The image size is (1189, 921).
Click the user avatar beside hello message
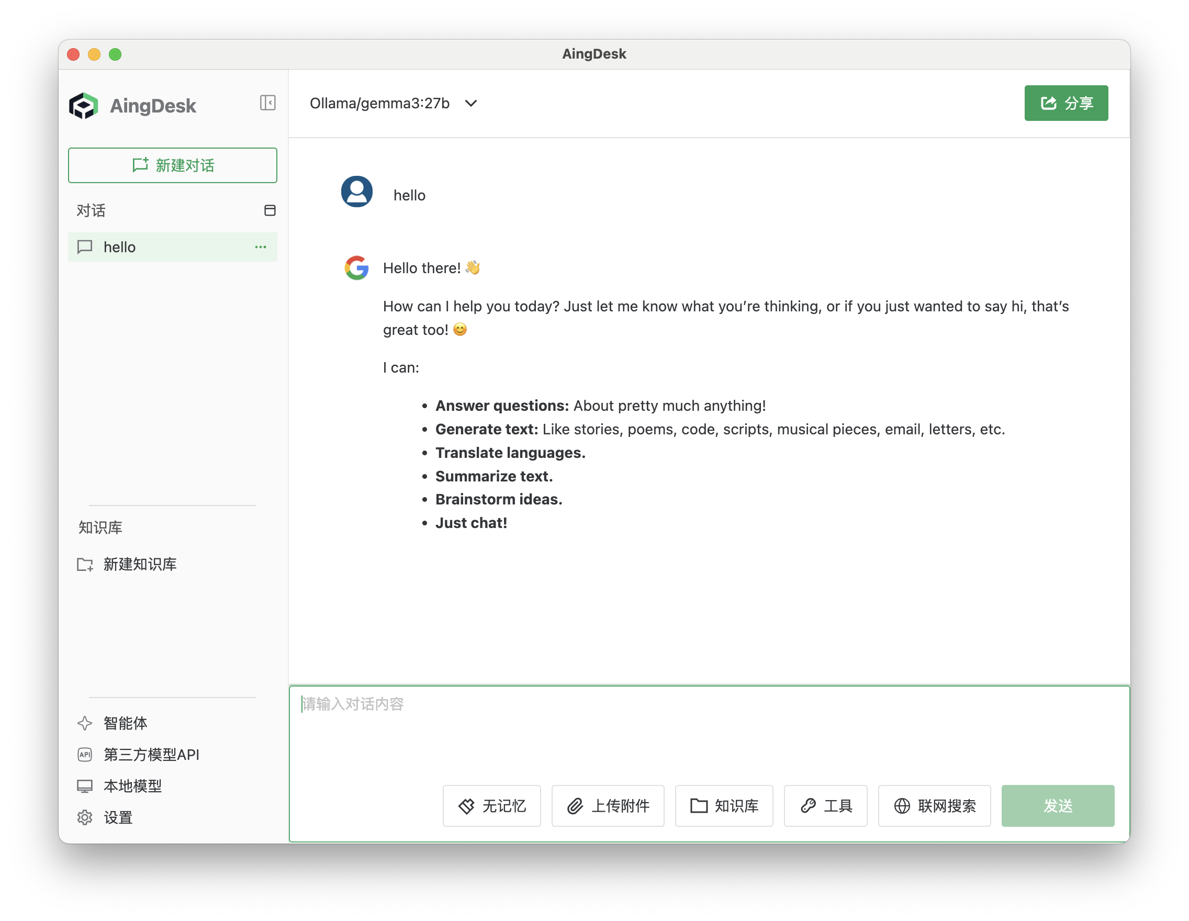coord(356,192)
